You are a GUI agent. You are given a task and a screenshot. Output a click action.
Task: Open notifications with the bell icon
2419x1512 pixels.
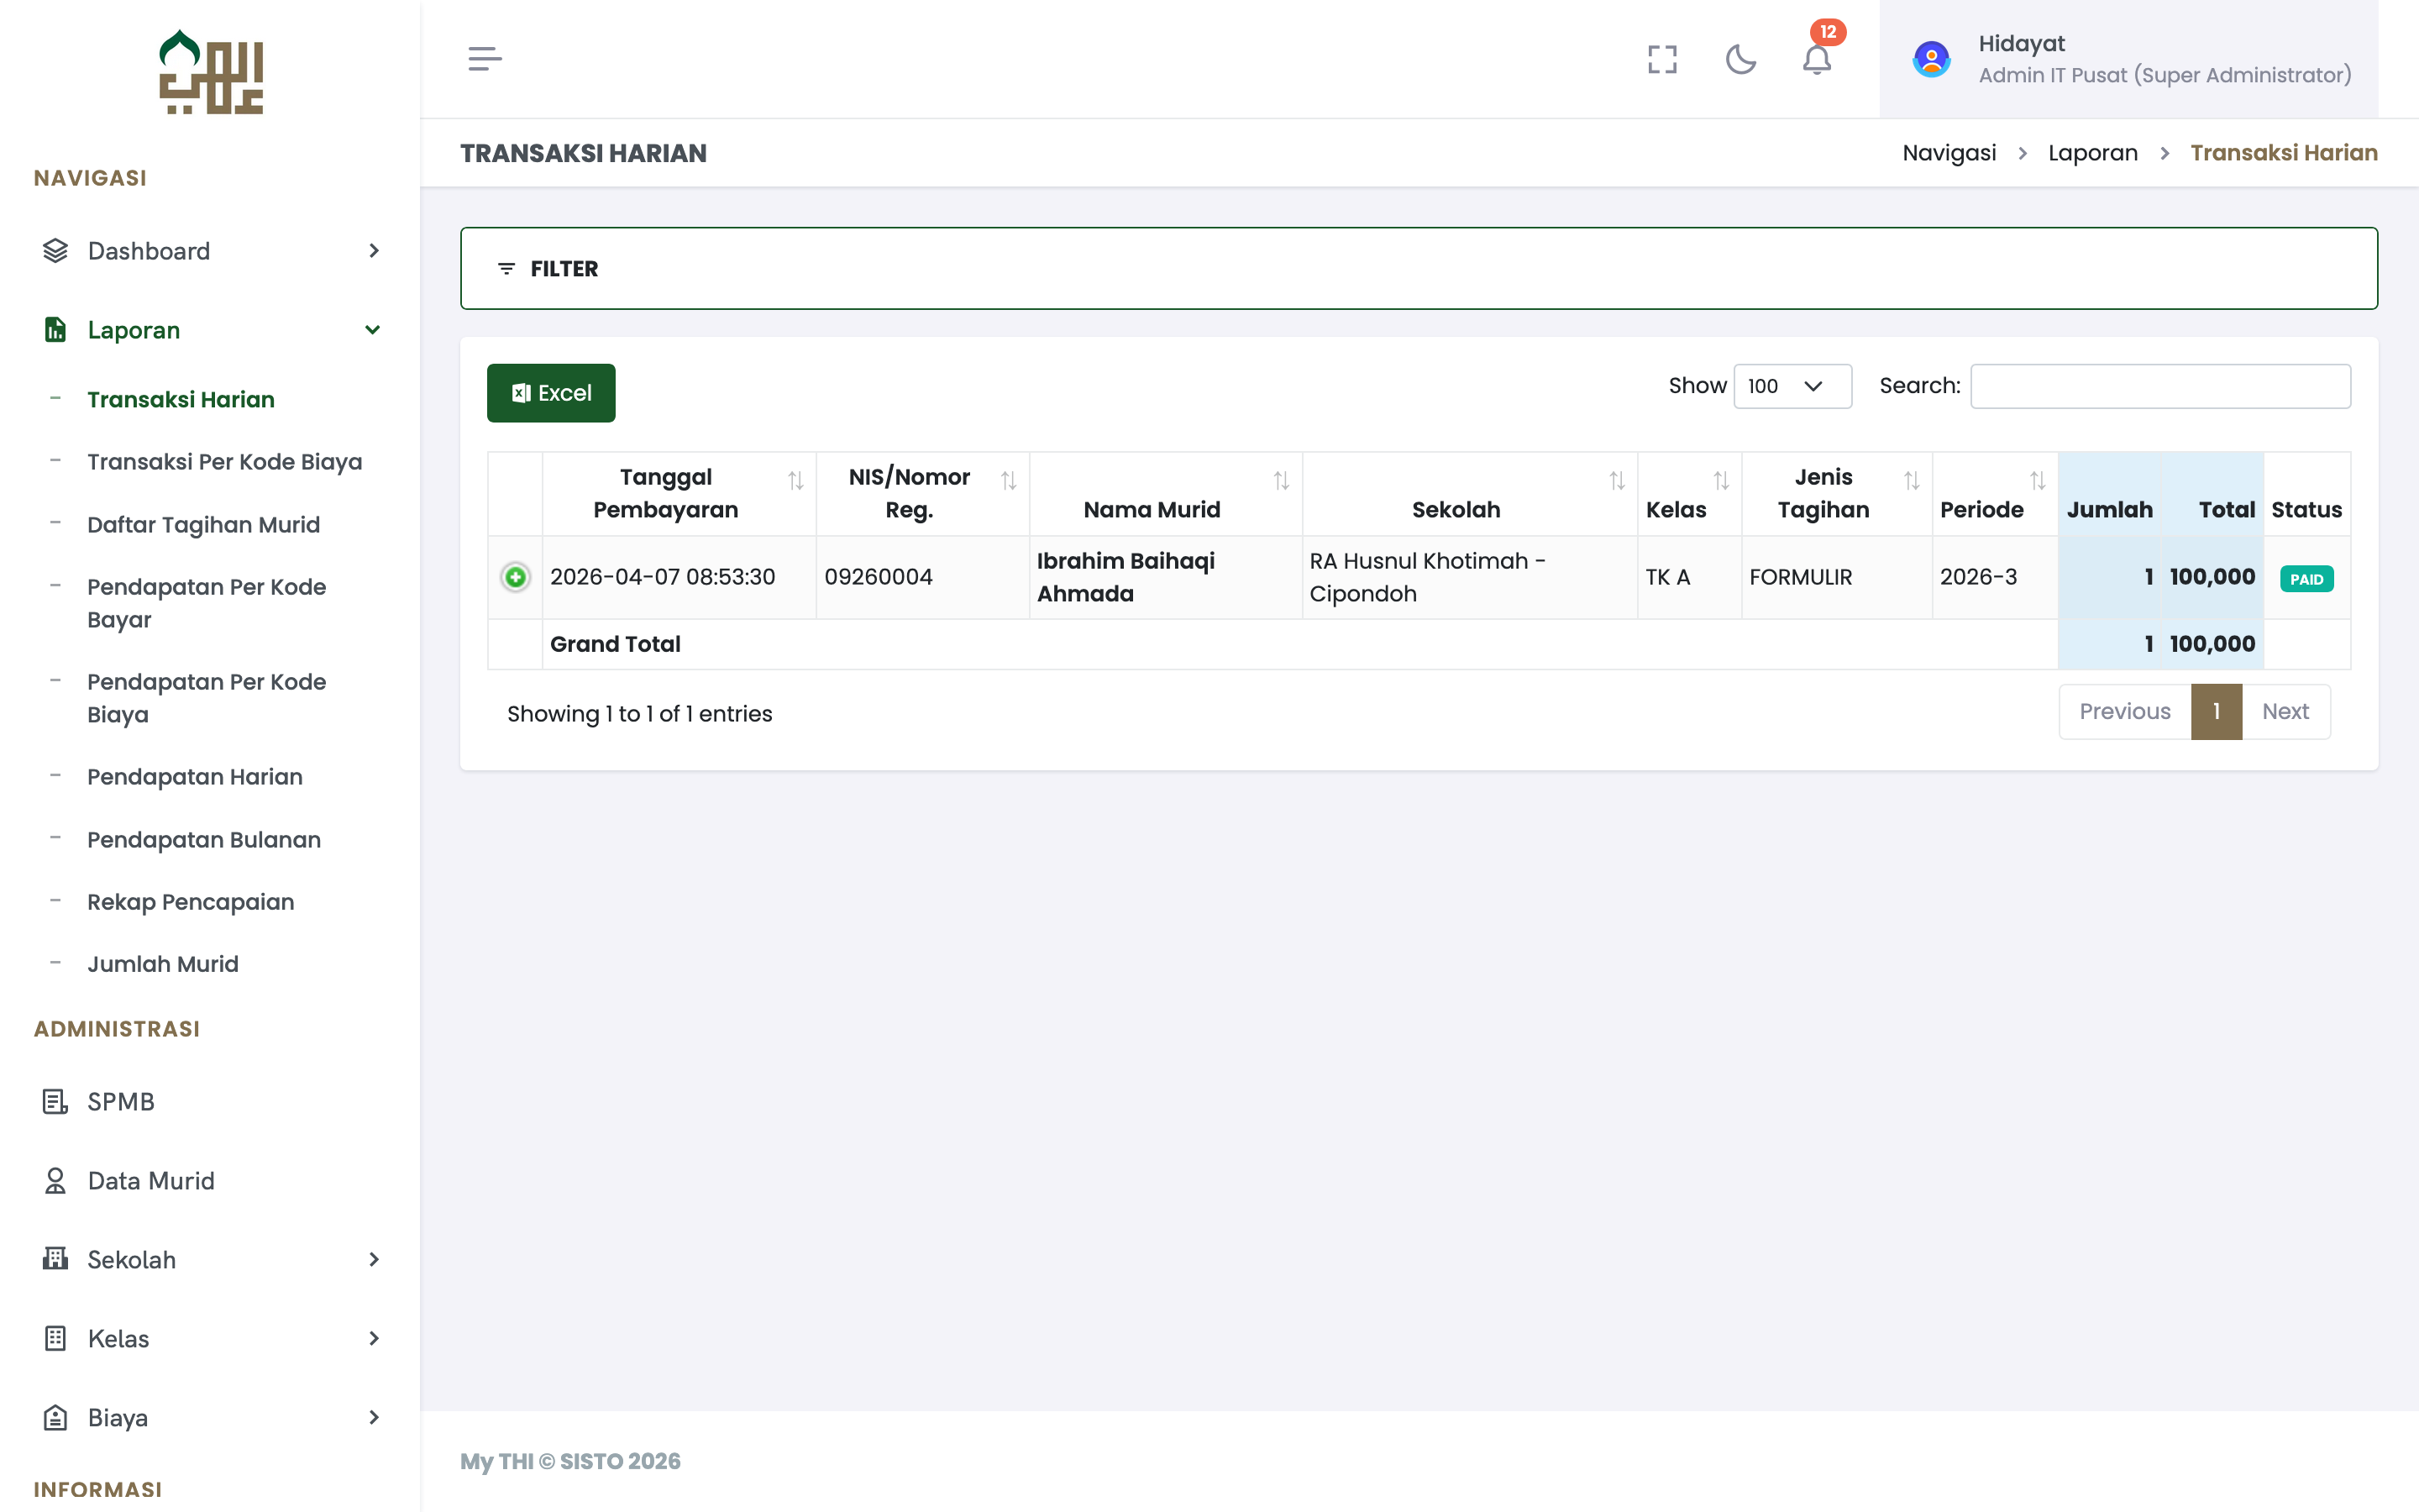(x=1818, y=59)
